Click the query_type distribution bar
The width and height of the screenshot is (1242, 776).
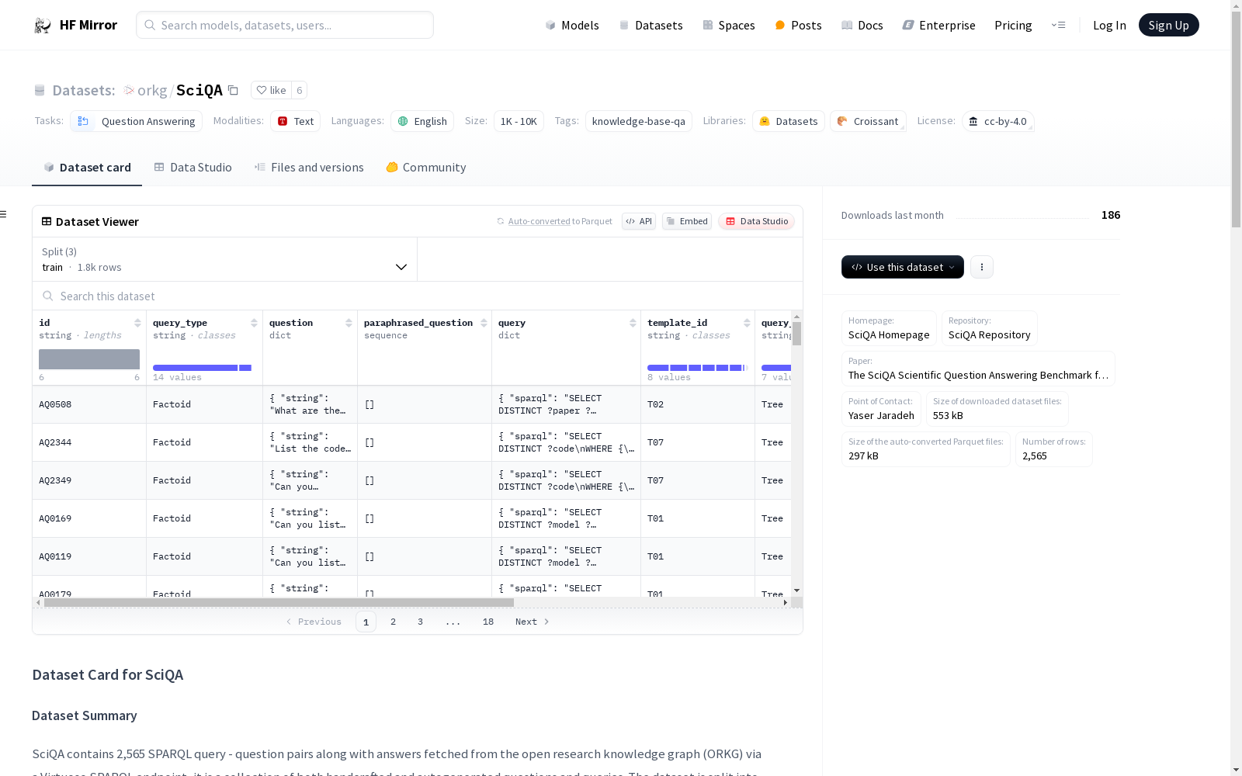tap(202, 368)
